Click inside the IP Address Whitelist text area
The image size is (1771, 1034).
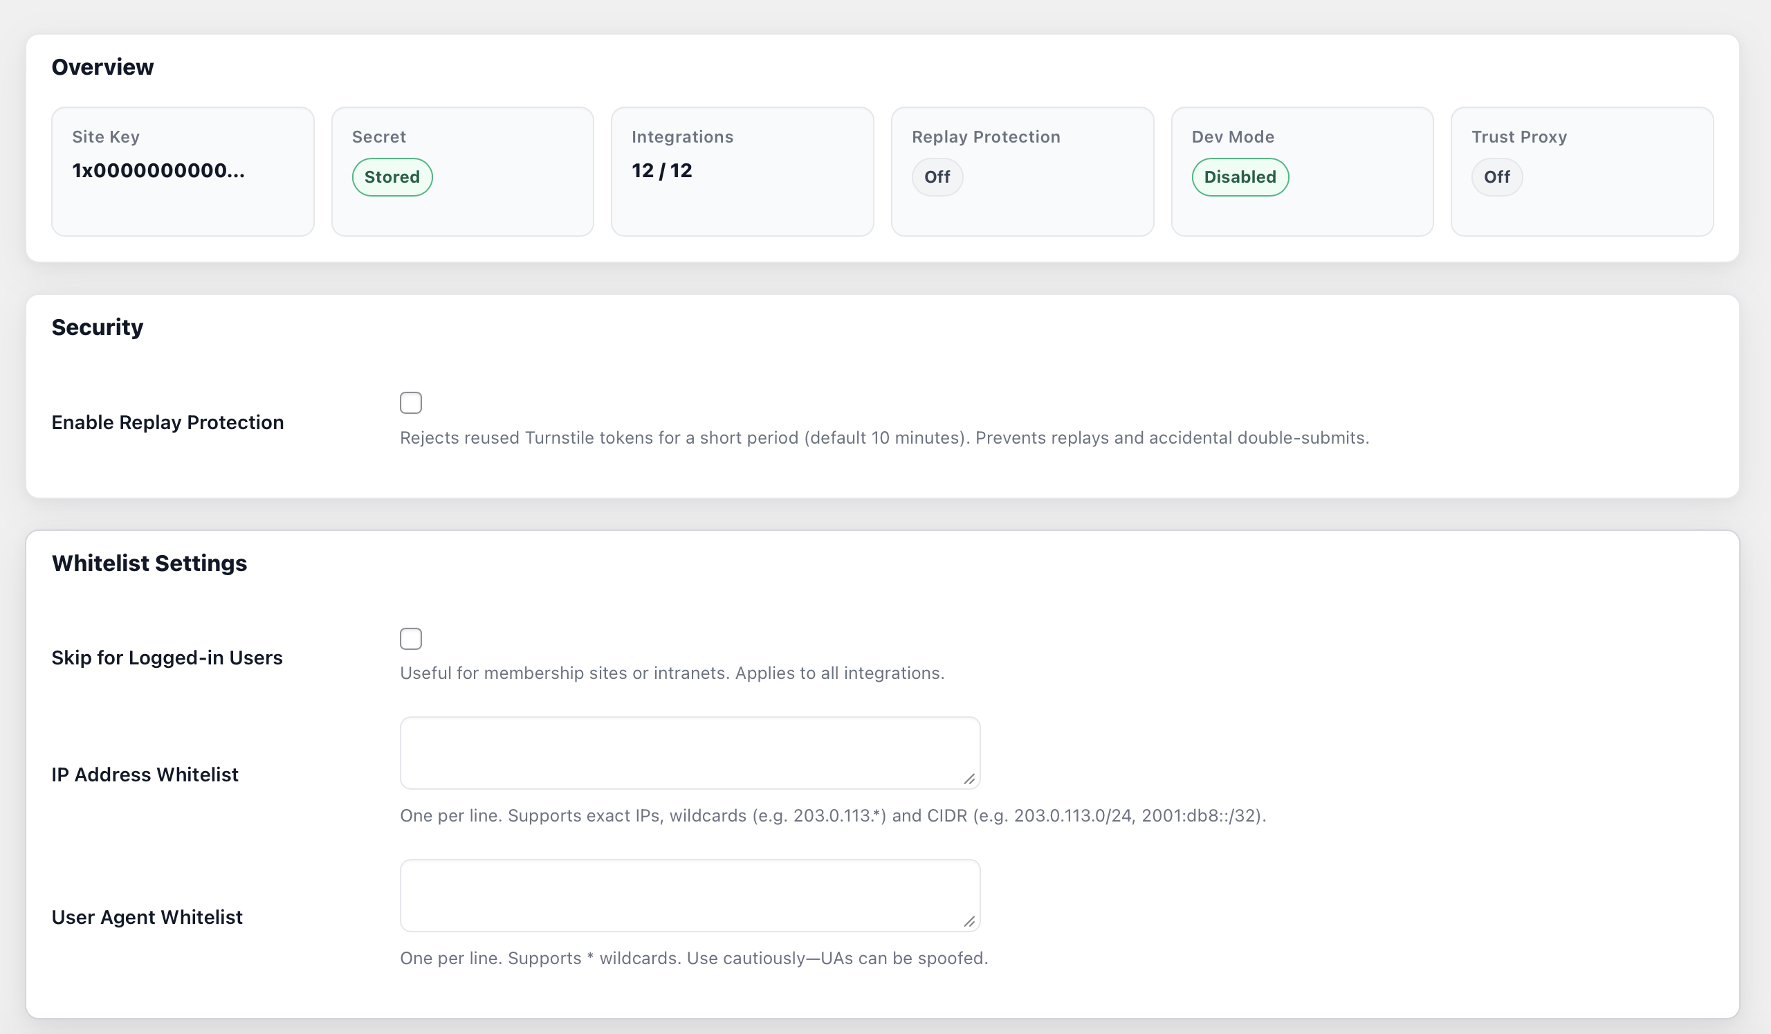[689, 752]
